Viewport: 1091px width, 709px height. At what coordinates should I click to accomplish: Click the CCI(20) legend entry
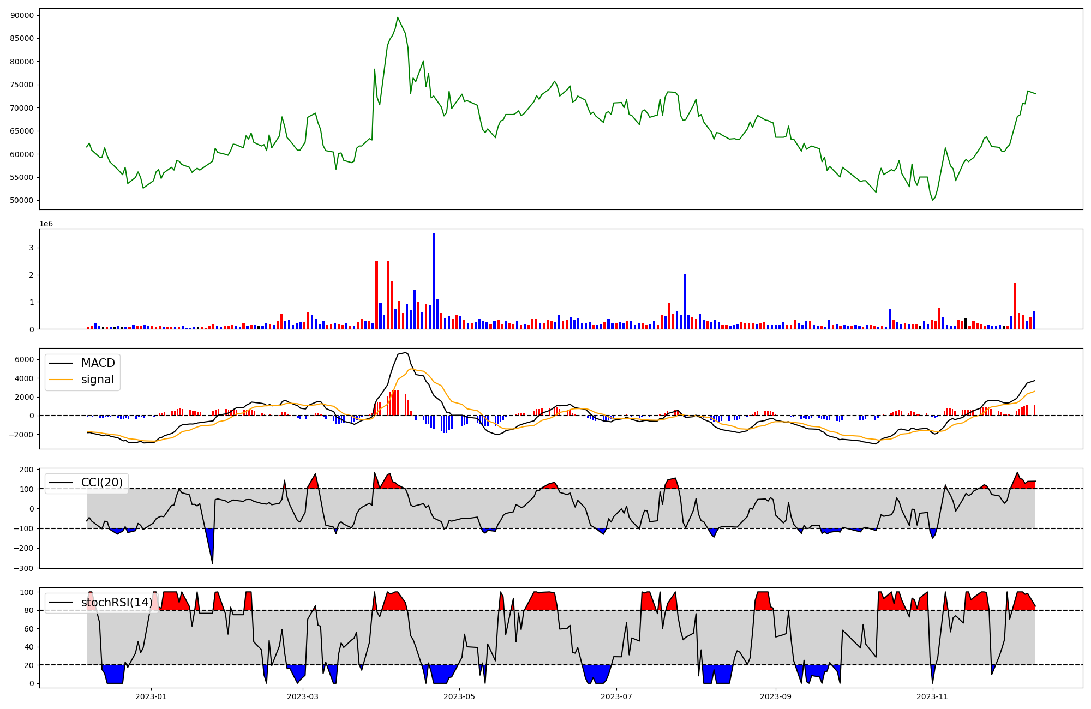101,483
